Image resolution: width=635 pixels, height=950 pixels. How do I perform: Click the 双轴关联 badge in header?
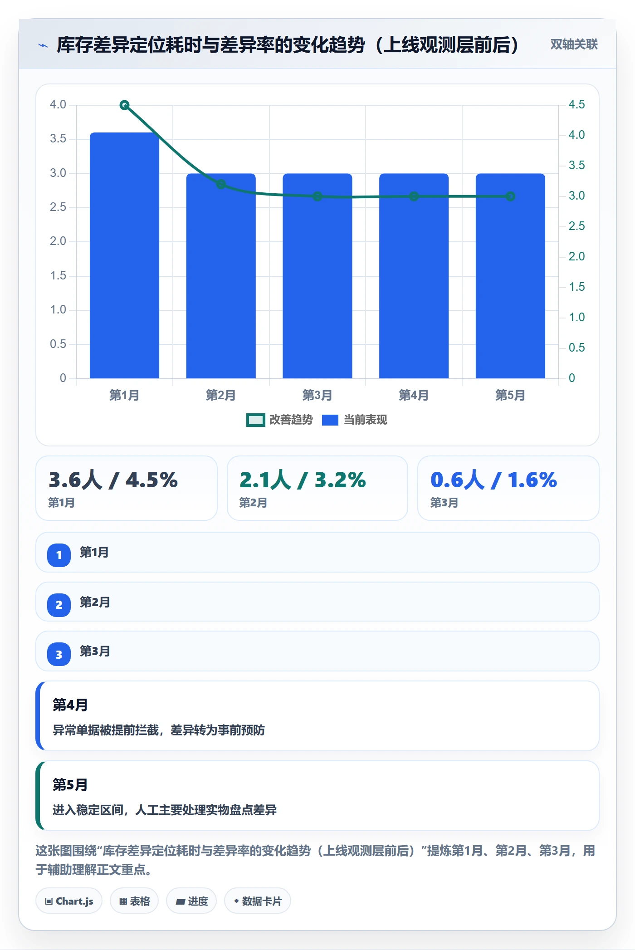[574, 44]
